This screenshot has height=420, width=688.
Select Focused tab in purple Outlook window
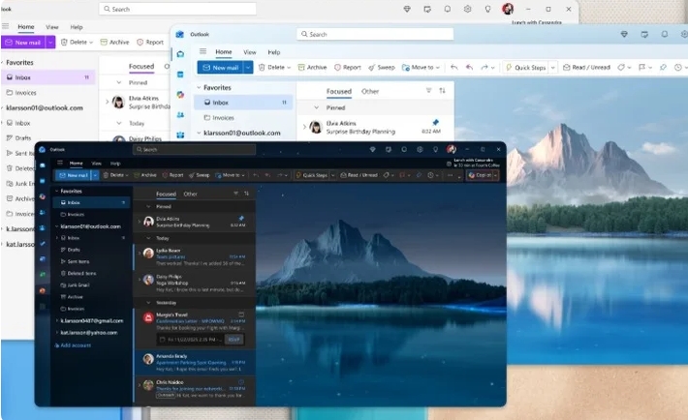tap(141, 66)
